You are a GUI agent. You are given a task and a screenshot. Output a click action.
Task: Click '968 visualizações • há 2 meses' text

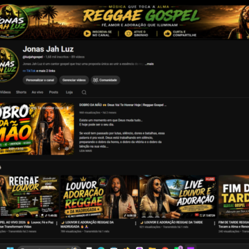point(98,112)
